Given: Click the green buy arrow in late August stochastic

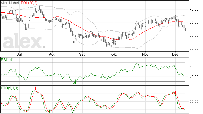Looking at the screenshot, I should tap(74, 111).
